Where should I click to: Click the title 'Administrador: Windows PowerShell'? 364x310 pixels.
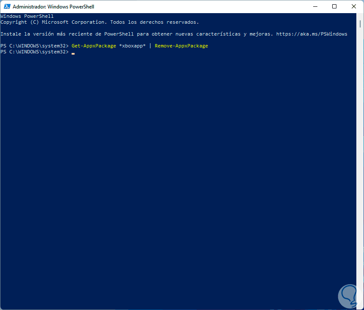(53, 7)
